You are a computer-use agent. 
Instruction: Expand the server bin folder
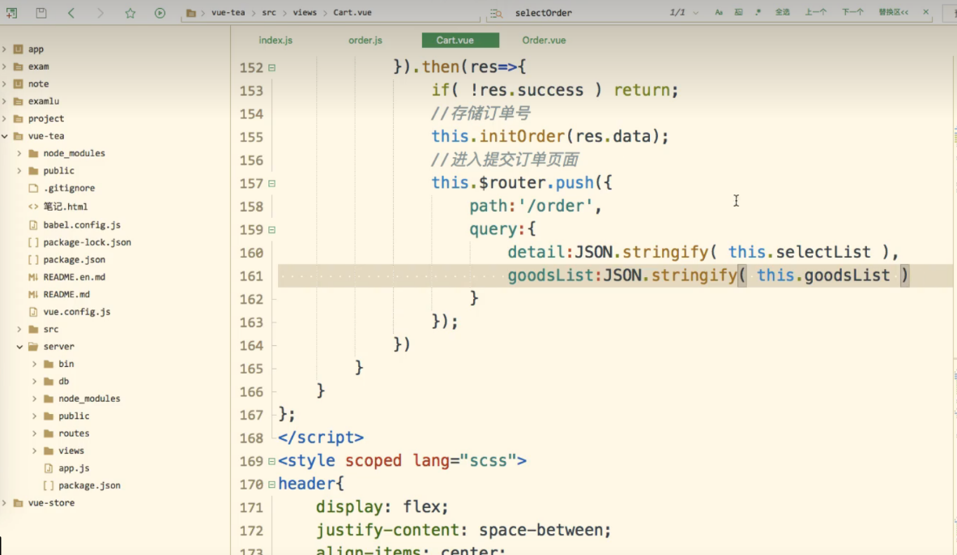(x=35, y=364)
